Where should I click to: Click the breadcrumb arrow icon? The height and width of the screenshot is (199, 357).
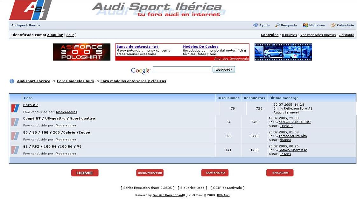point(12,81)
